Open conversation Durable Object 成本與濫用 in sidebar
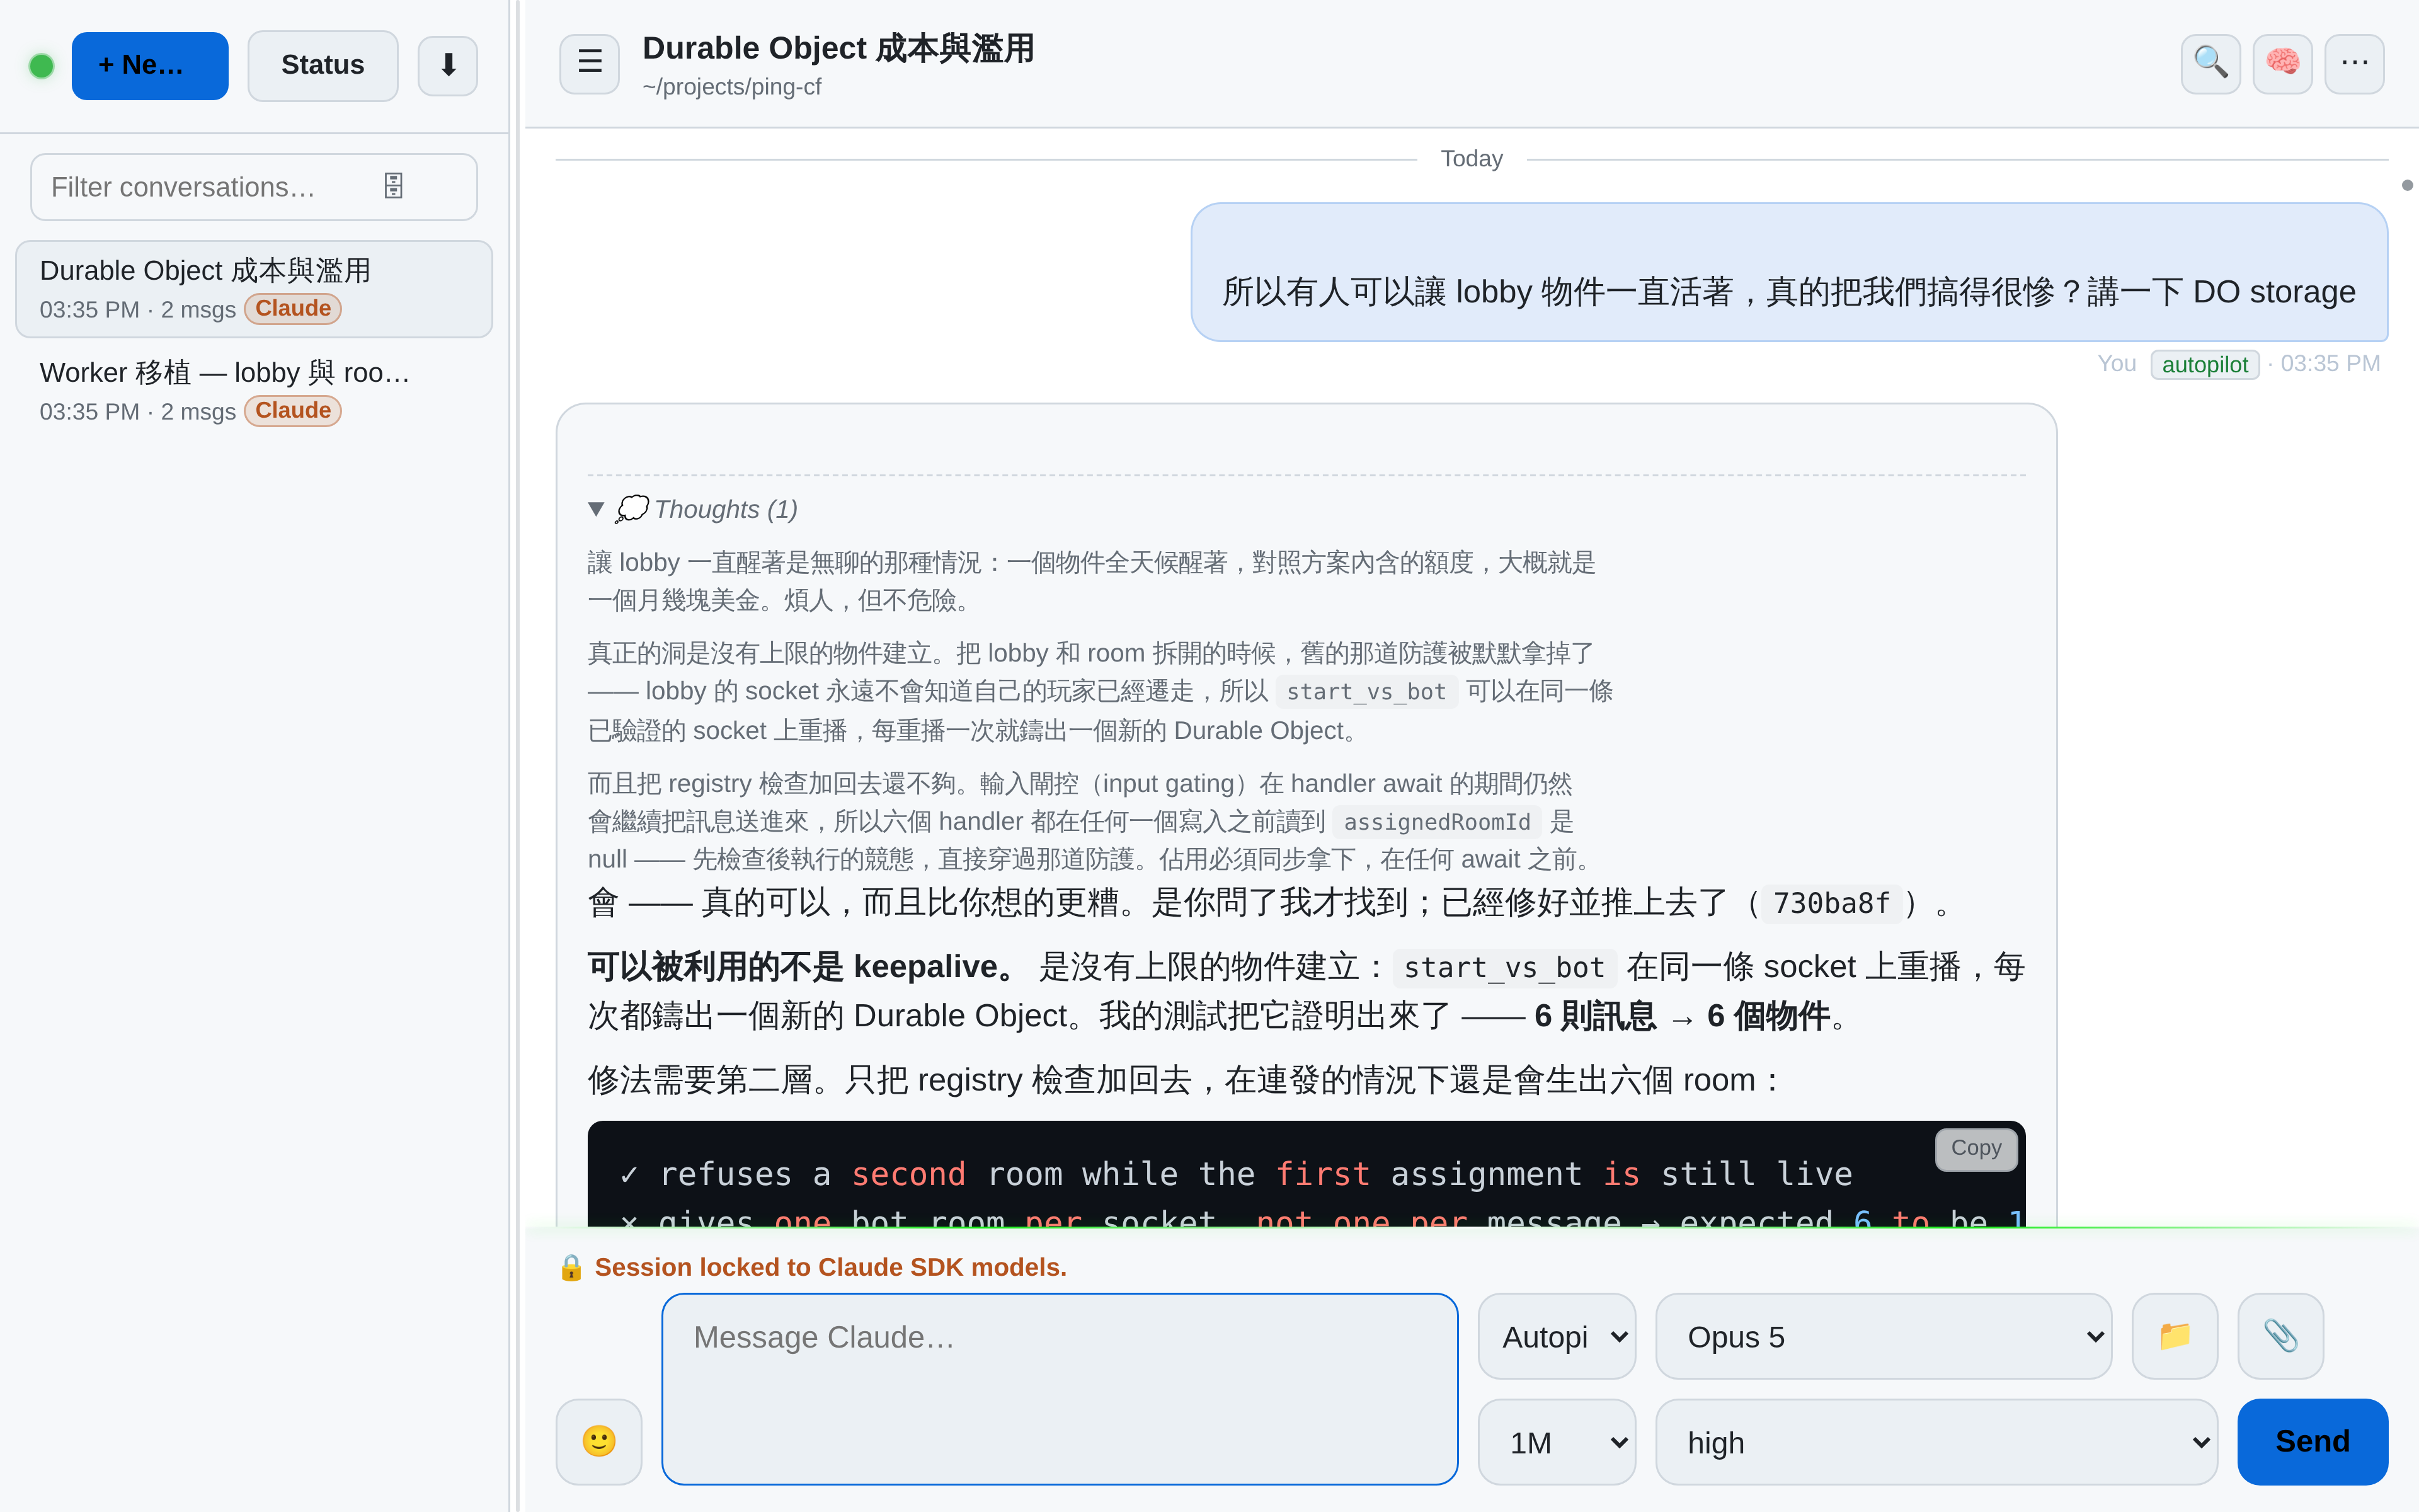This screenshot has width=2419, height=1512. (x=254, y=289)
